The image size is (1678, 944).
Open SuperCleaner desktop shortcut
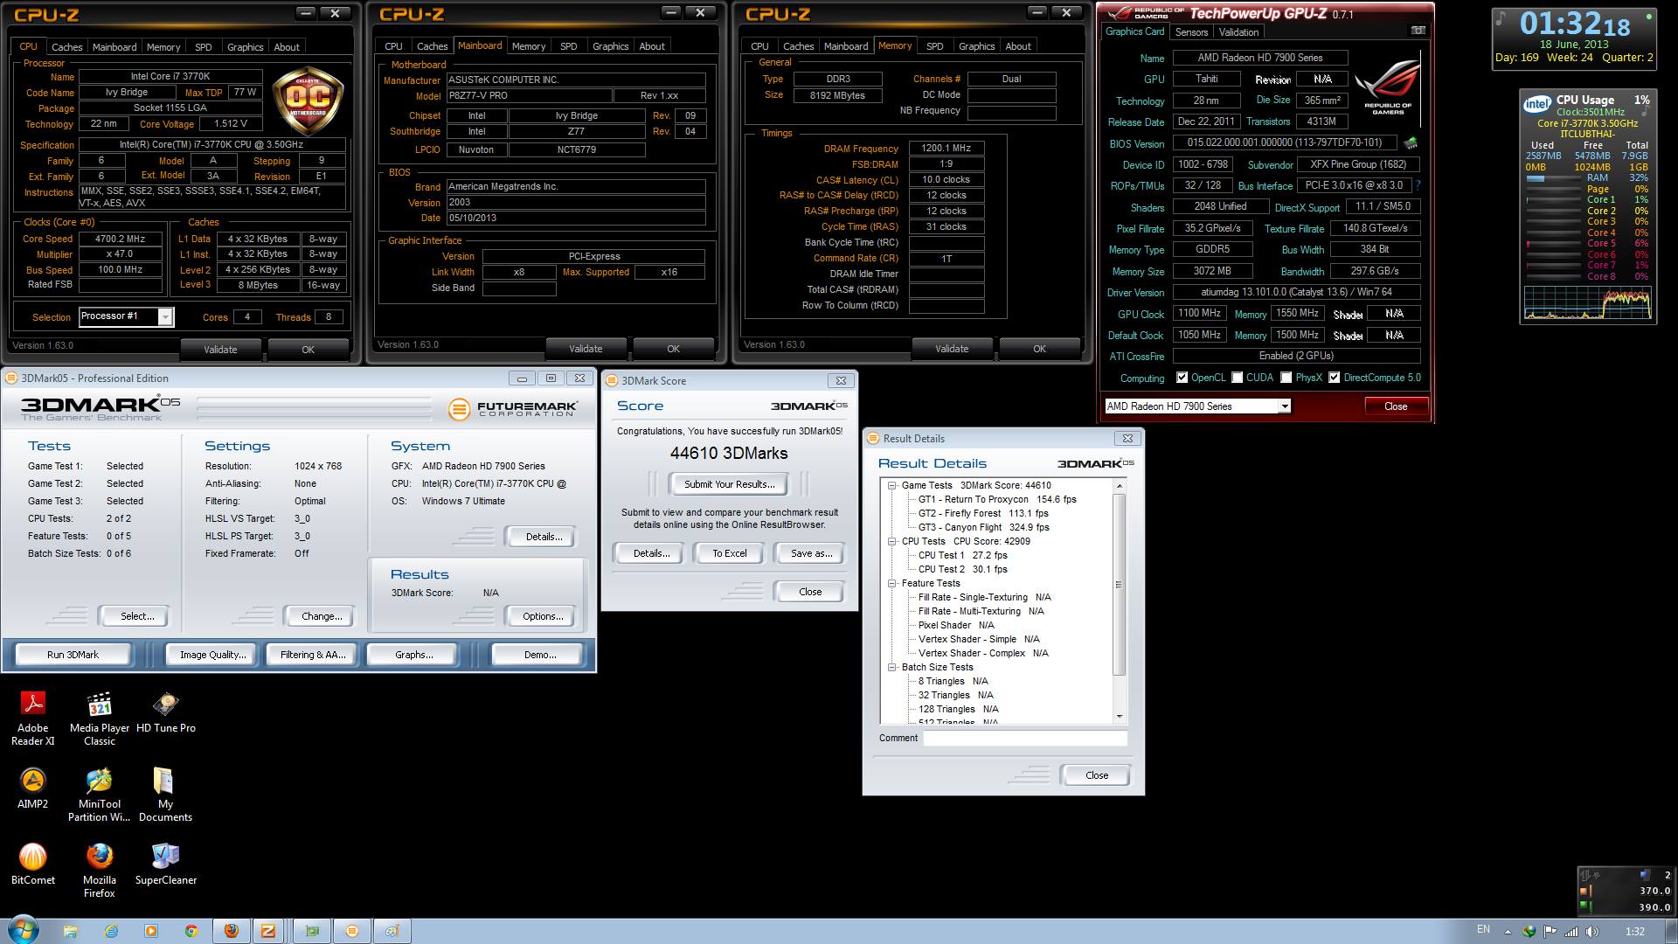(x=165, y=857)
